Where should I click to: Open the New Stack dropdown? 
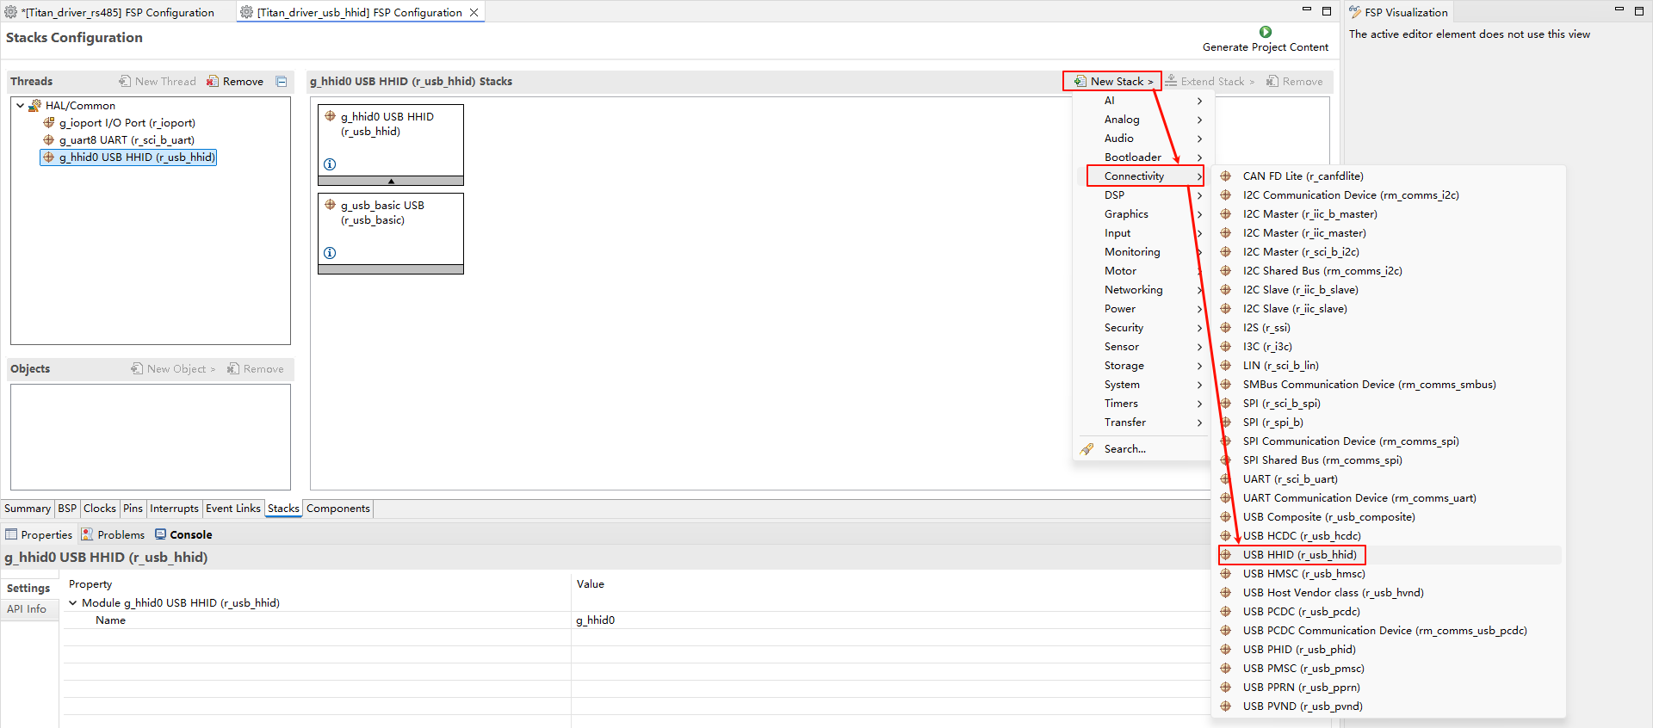1113,82
